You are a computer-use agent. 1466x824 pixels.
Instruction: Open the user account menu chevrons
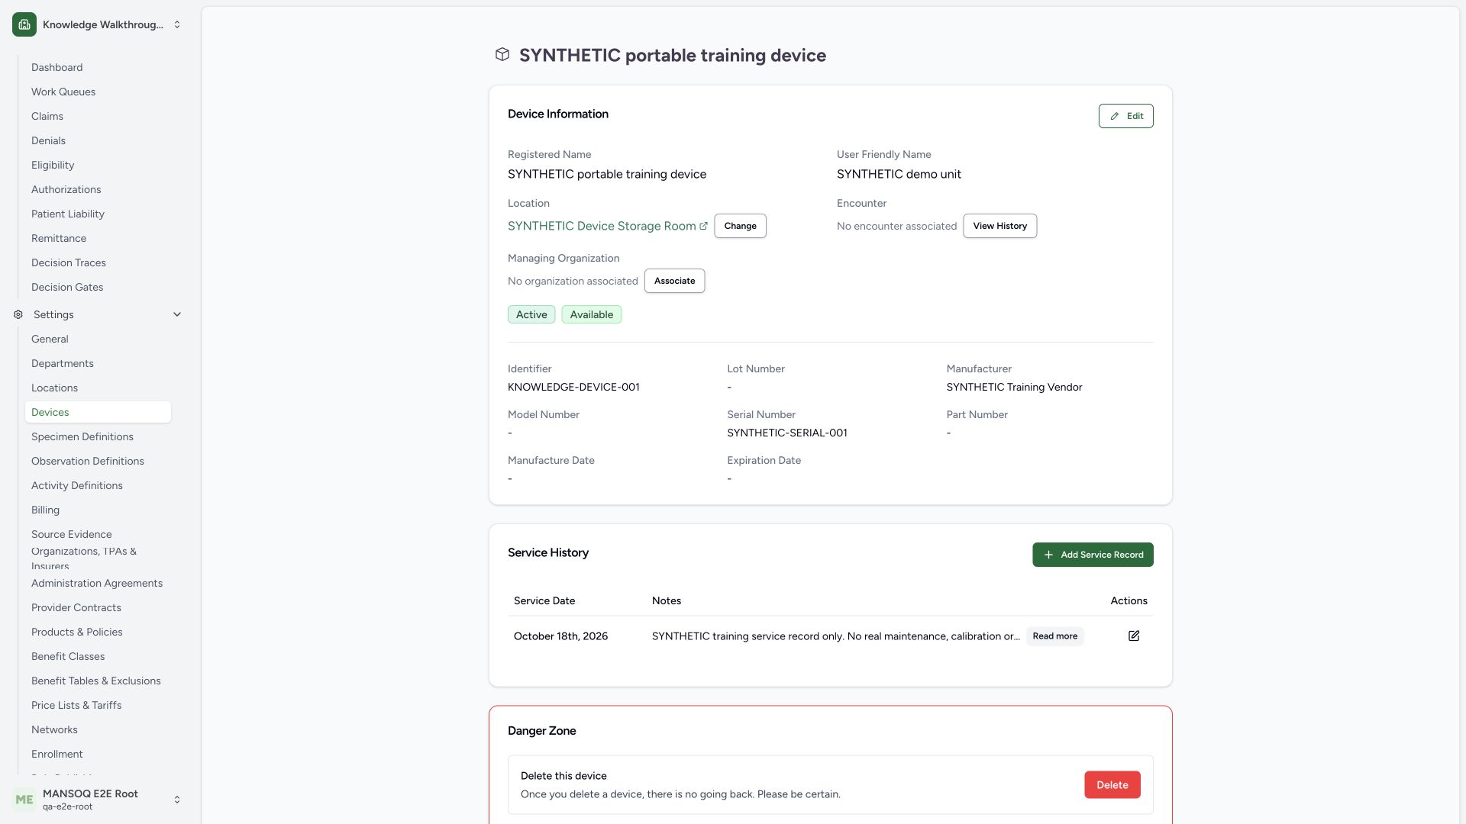(x=177, y=800)
